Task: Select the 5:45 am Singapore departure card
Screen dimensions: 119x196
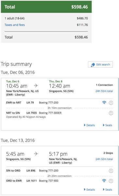Action: pyautogui.click(x=59, y=171)
